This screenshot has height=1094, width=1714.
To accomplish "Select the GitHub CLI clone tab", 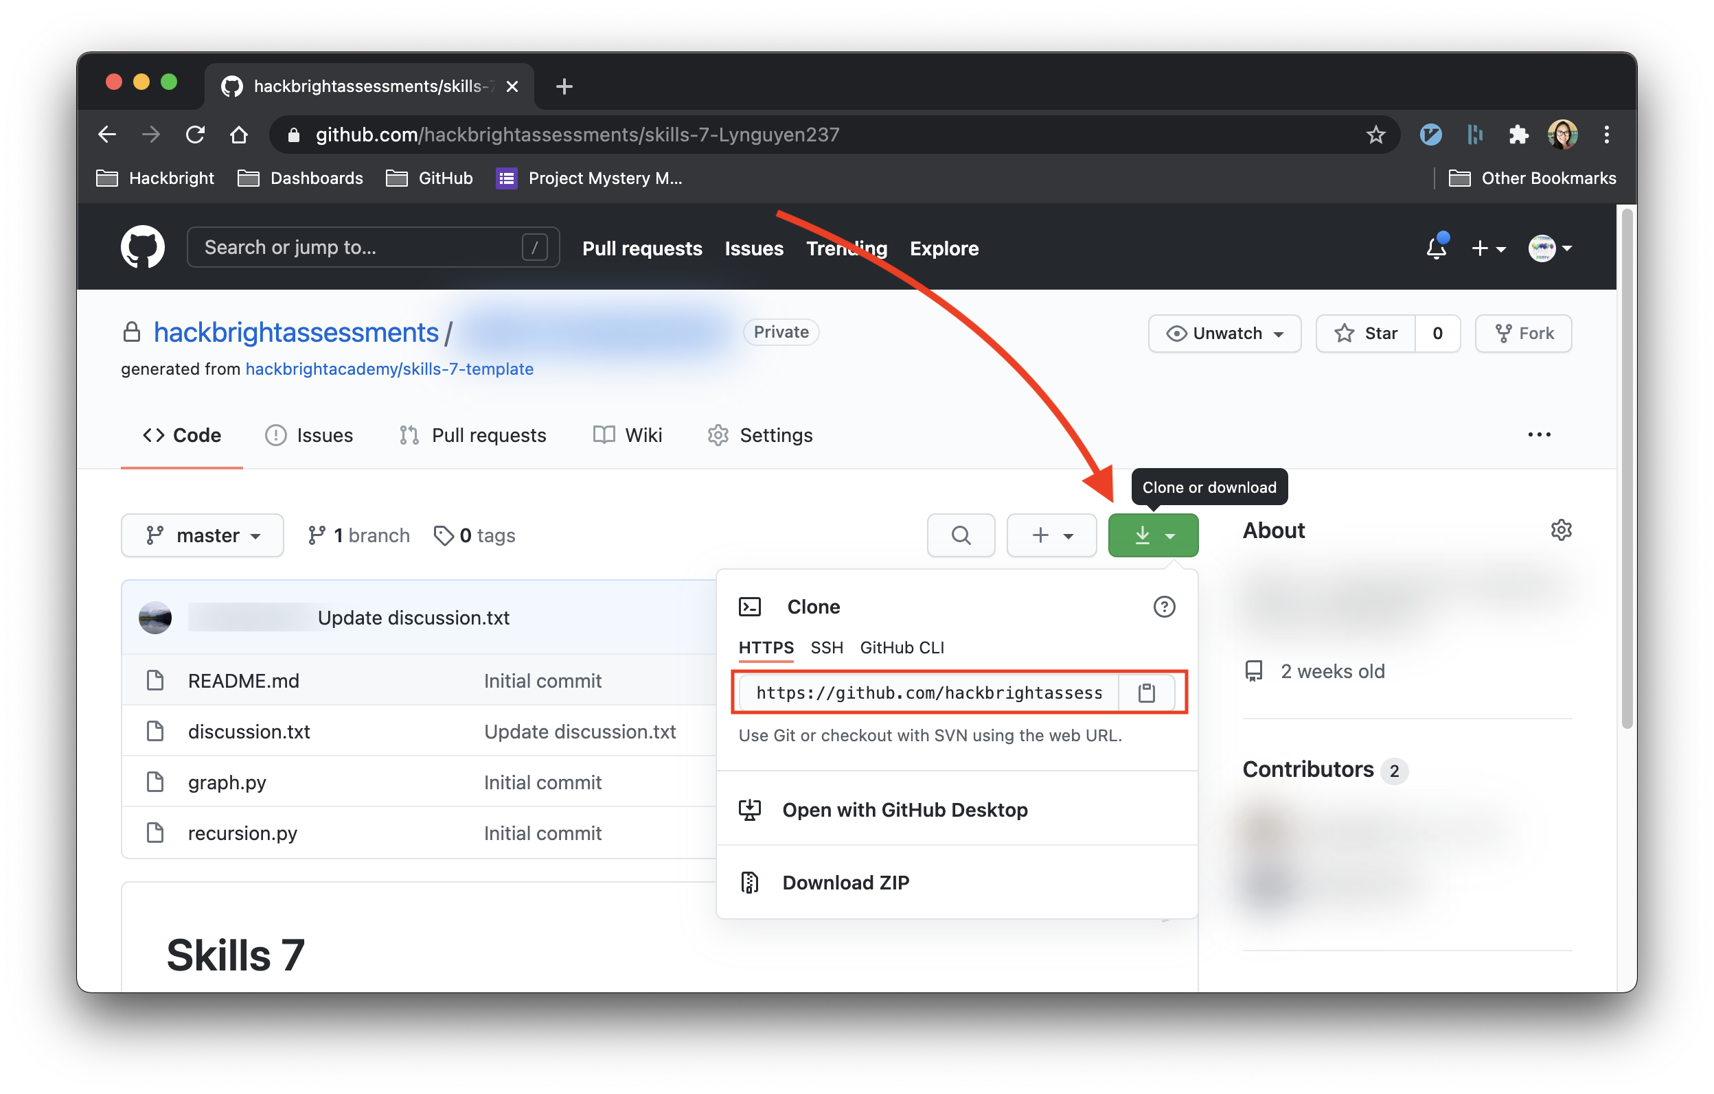I will [x=901, y=647].
